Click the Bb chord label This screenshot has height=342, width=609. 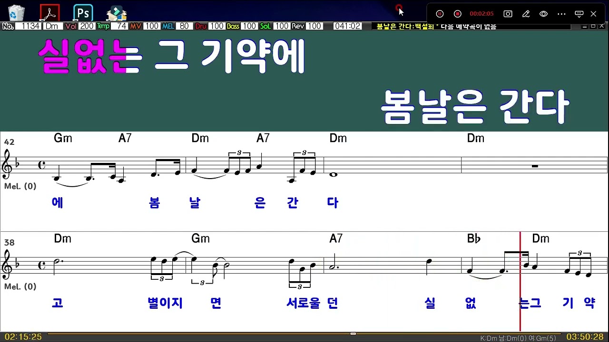point(474,239)
